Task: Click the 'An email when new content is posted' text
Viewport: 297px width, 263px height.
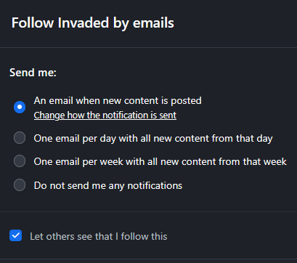Action: 118,101
